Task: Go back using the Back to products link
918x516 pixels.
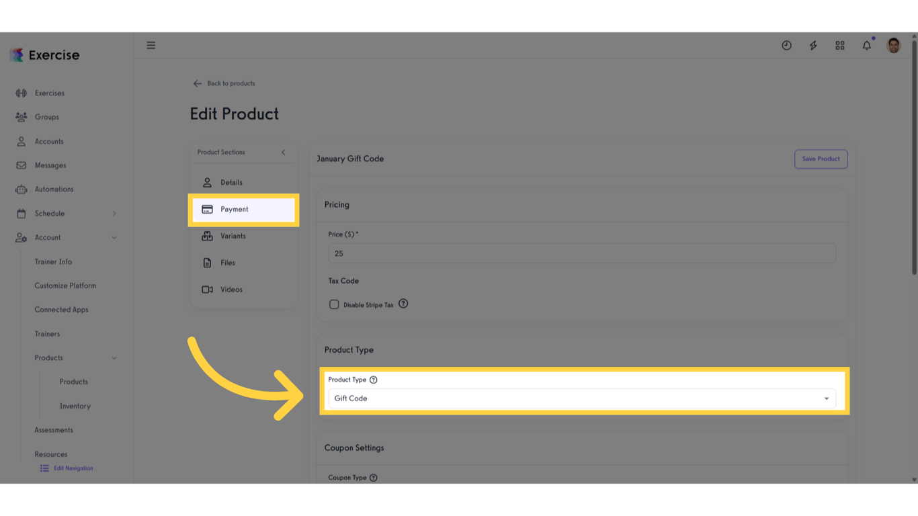Action: click(224, 83)
